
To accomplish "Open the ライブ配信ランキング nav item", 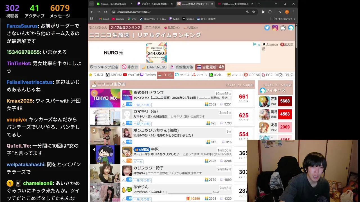I will tap(125, 27).
